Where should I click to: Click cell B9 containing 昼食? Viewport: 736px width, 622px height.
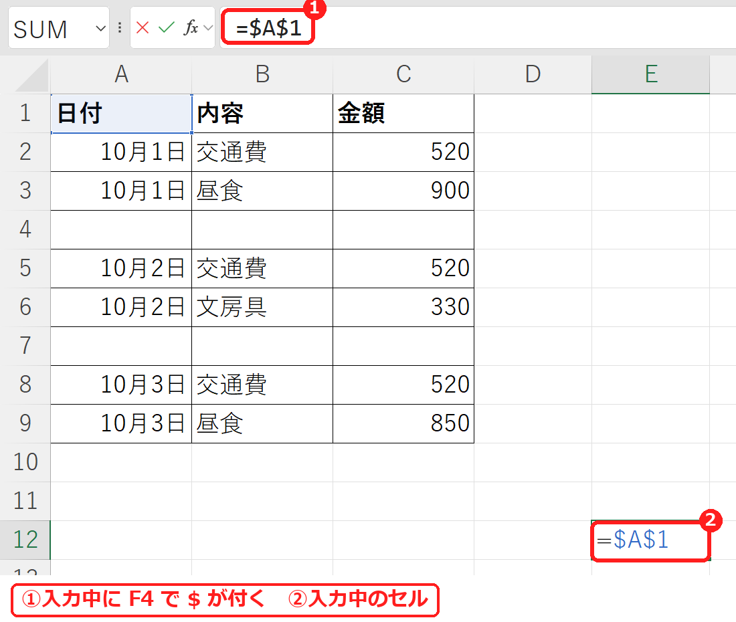click(262, 423)
